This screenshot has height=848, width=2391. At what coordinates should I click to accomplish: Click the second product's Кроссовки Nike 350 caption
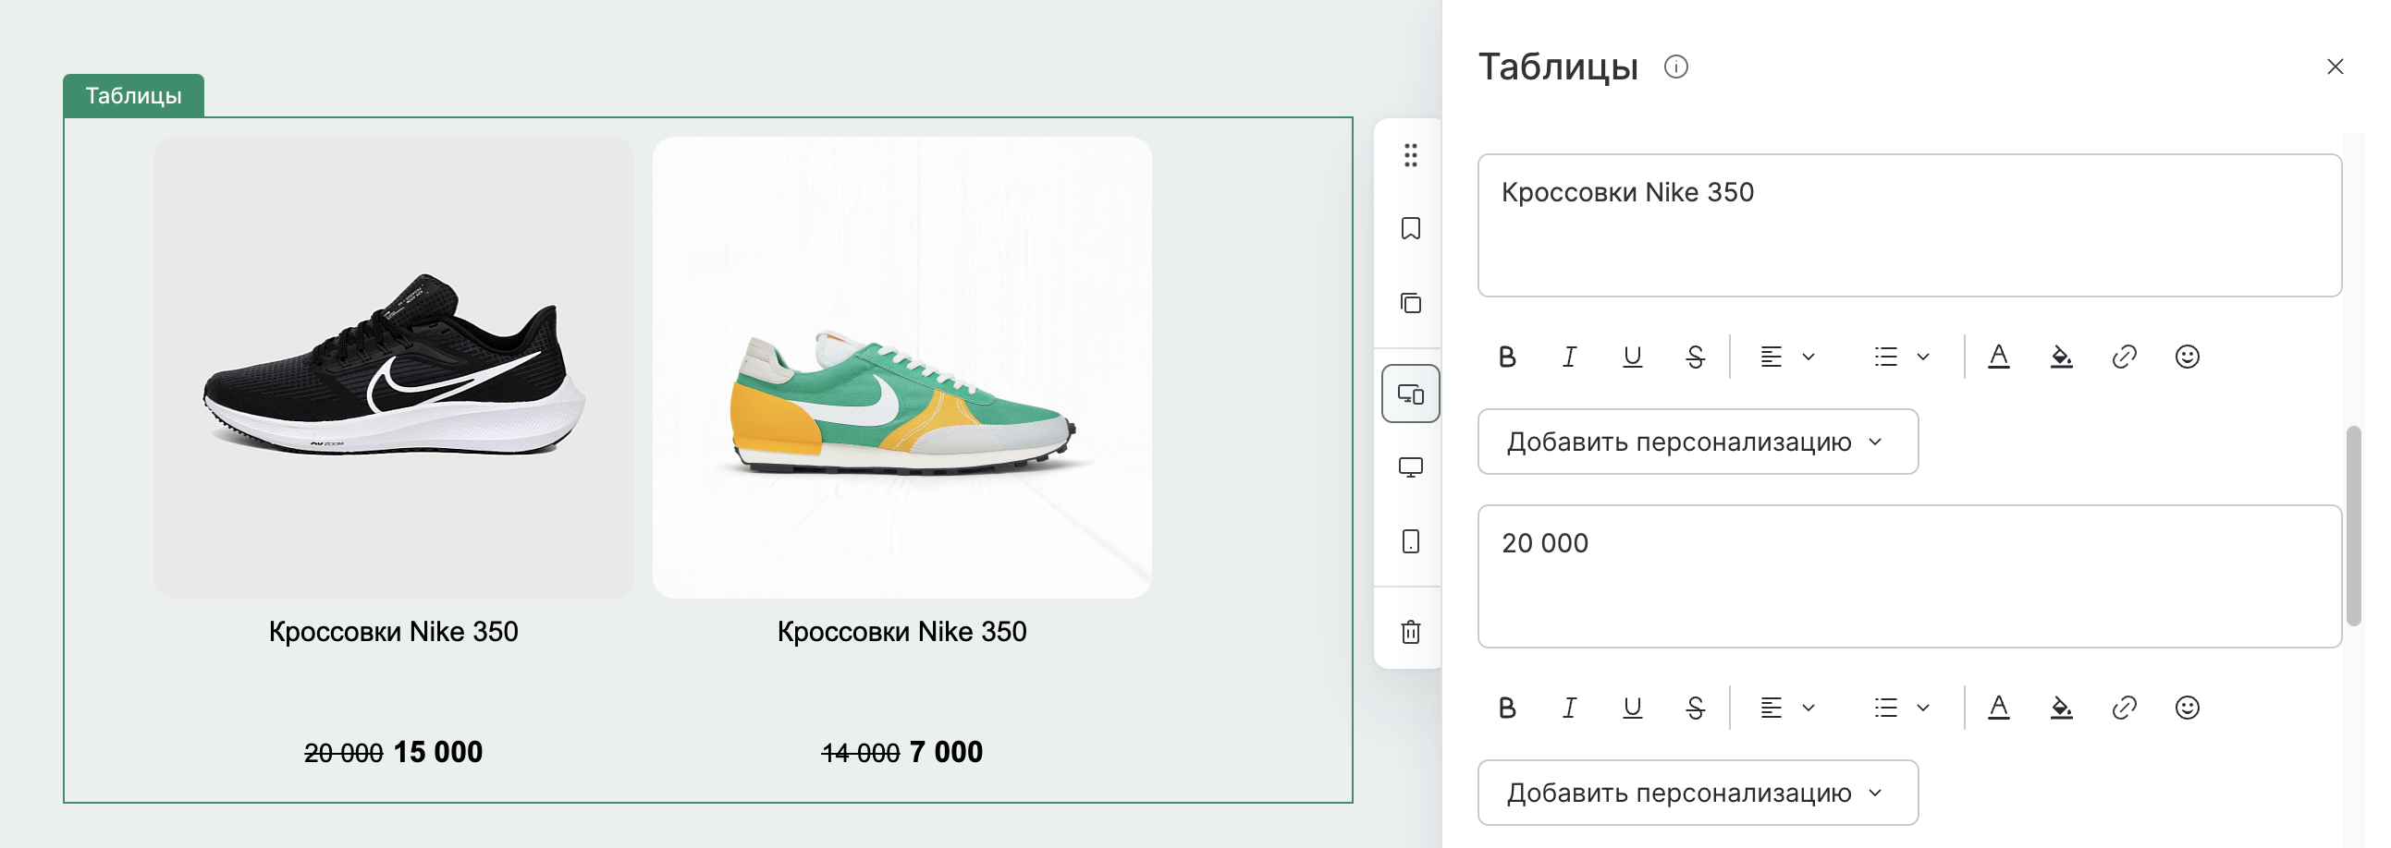coord(902,632)
